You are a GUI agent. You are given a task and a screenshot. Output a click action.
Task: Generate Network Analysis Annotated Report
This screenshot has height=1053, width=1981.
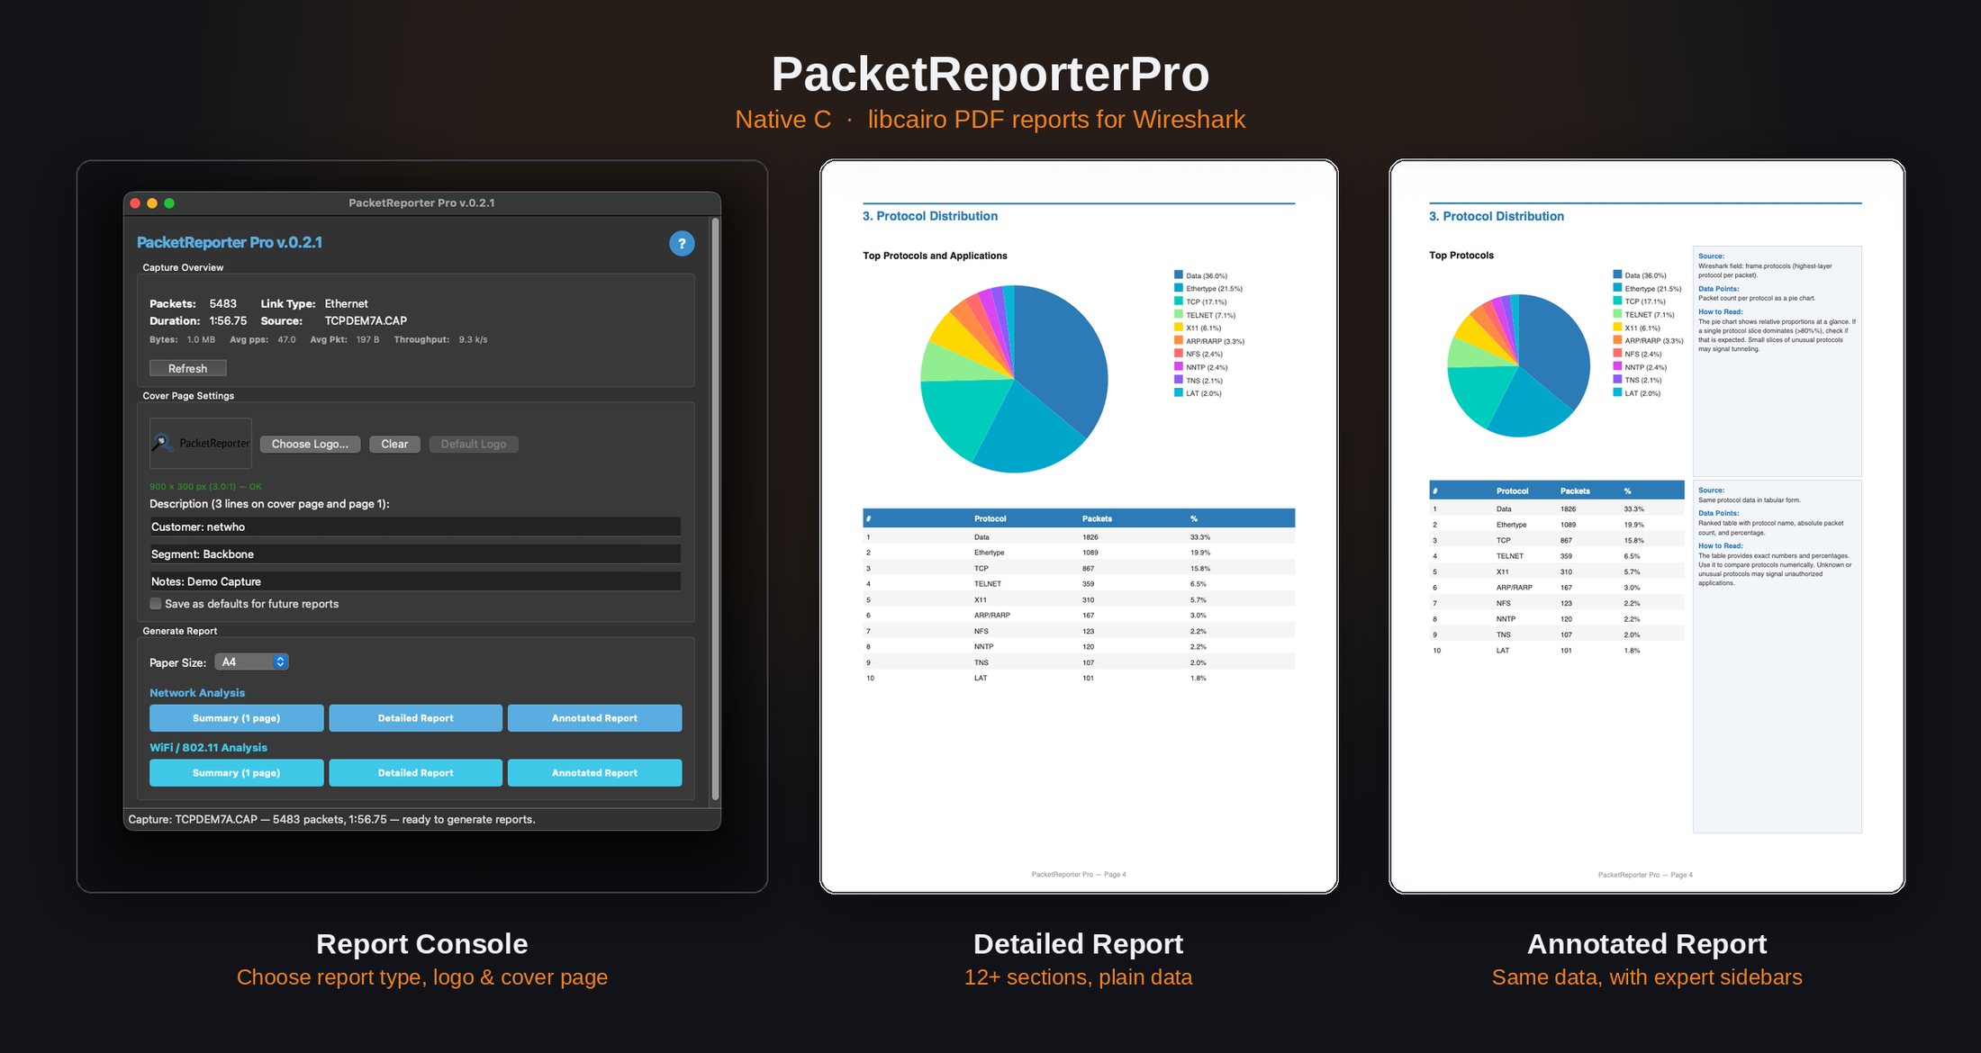594,718
